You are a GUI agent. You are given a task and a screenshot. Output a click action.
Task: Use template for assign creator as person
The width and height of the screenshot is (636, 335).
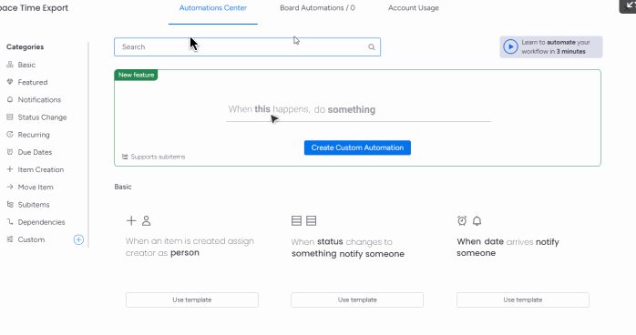coord(192,300)
